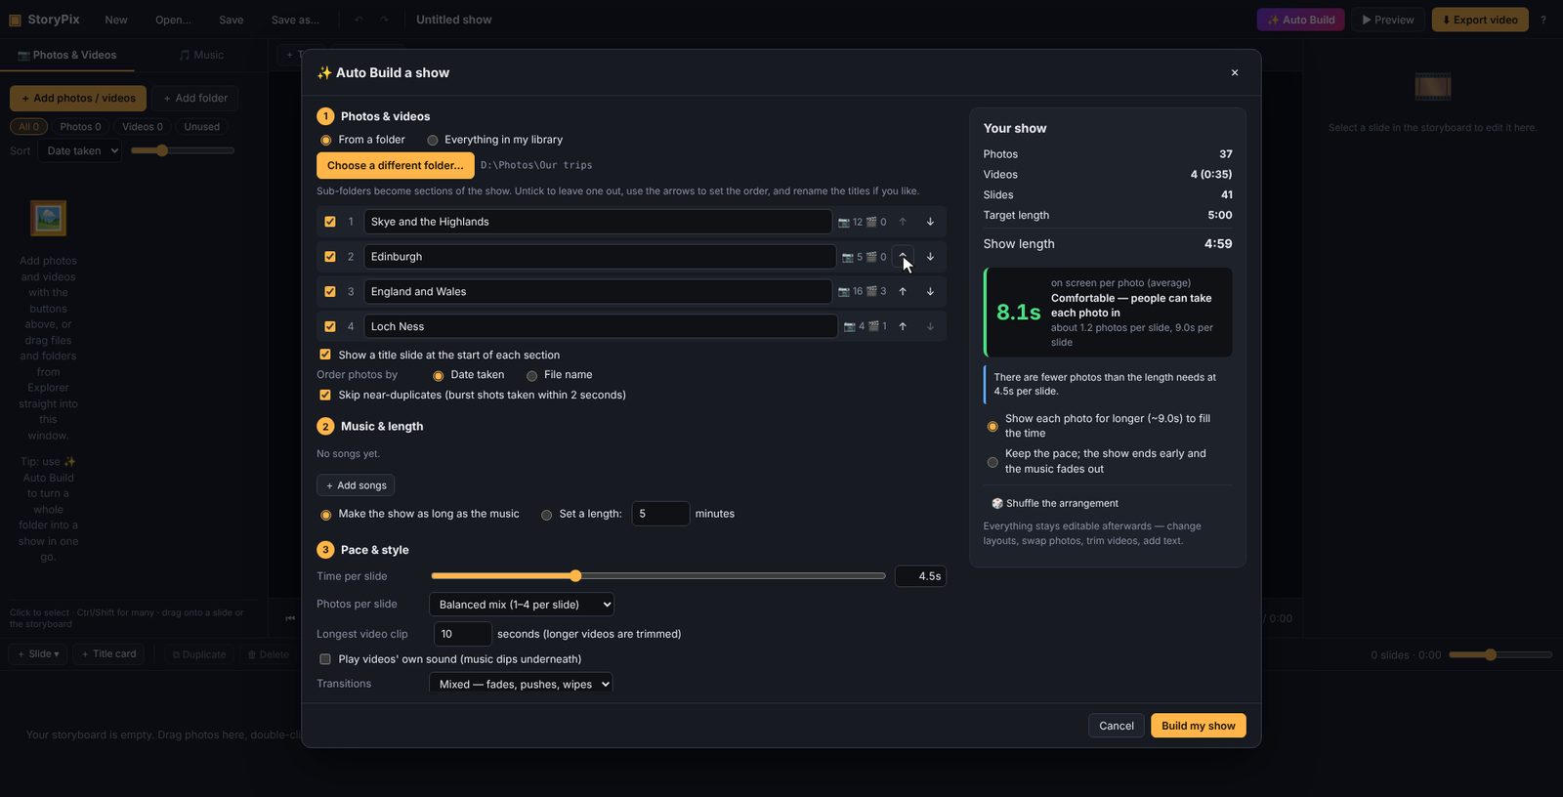Move Skye and the Highlands section down
Viewport: 1563px width, 797px height.
[x=930, y=222]
